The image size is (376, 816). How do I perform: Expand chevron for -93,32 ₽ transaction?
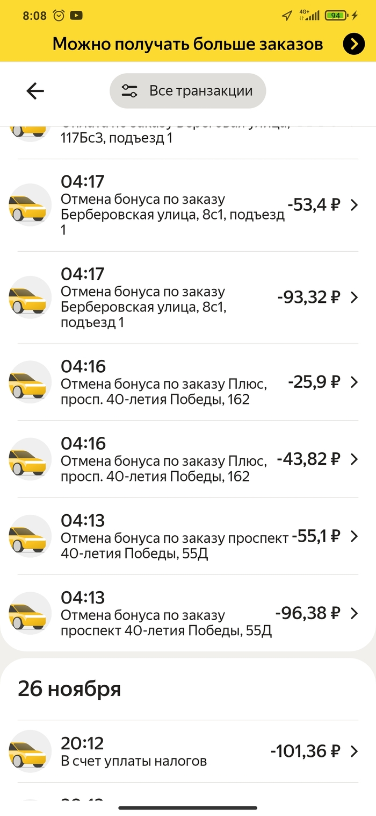[353, 297]
